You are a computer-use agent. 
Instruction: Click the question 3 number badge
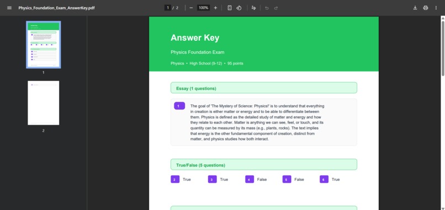coord(212,179)
